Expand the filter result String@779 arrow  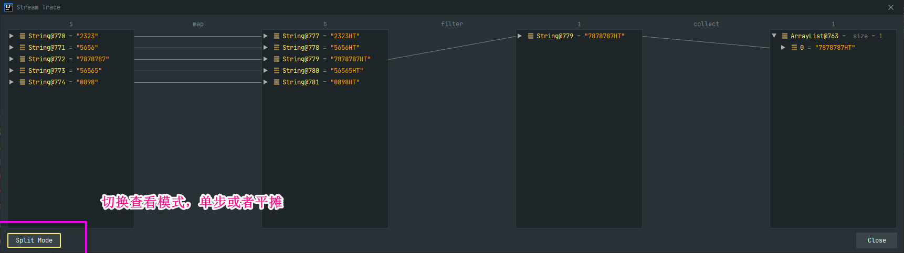pos(520,36)
